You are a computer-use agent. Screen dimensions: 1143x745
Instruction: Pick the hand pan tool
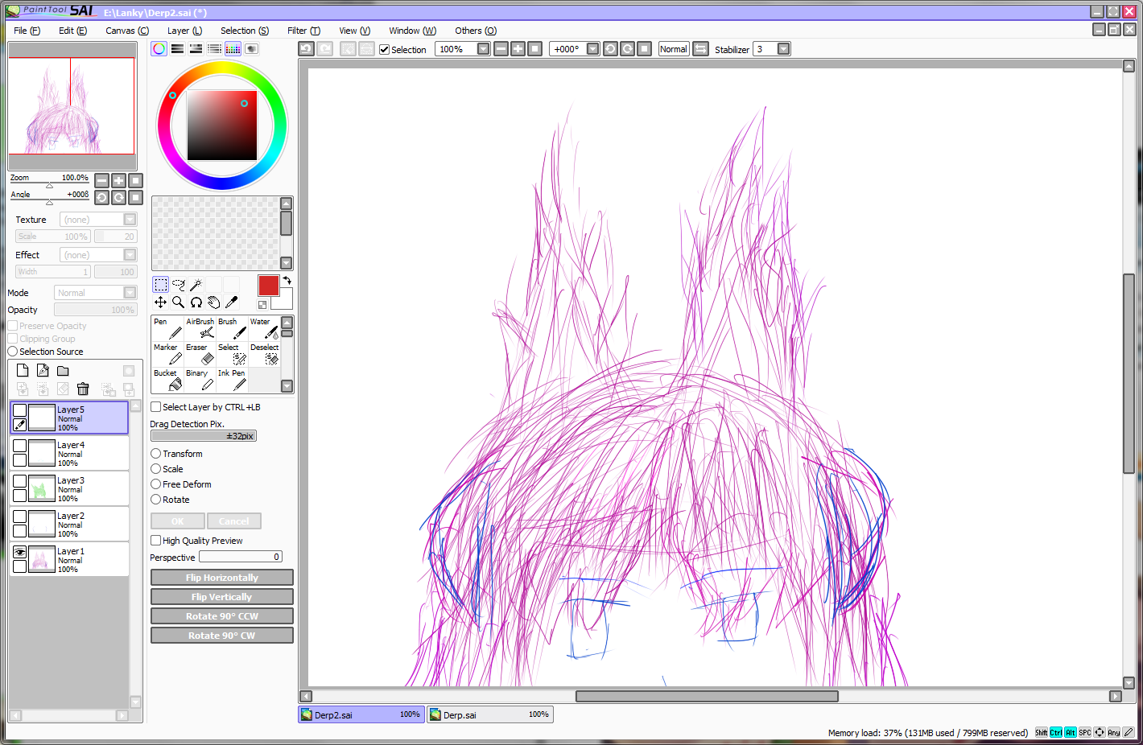pos(213,303)
